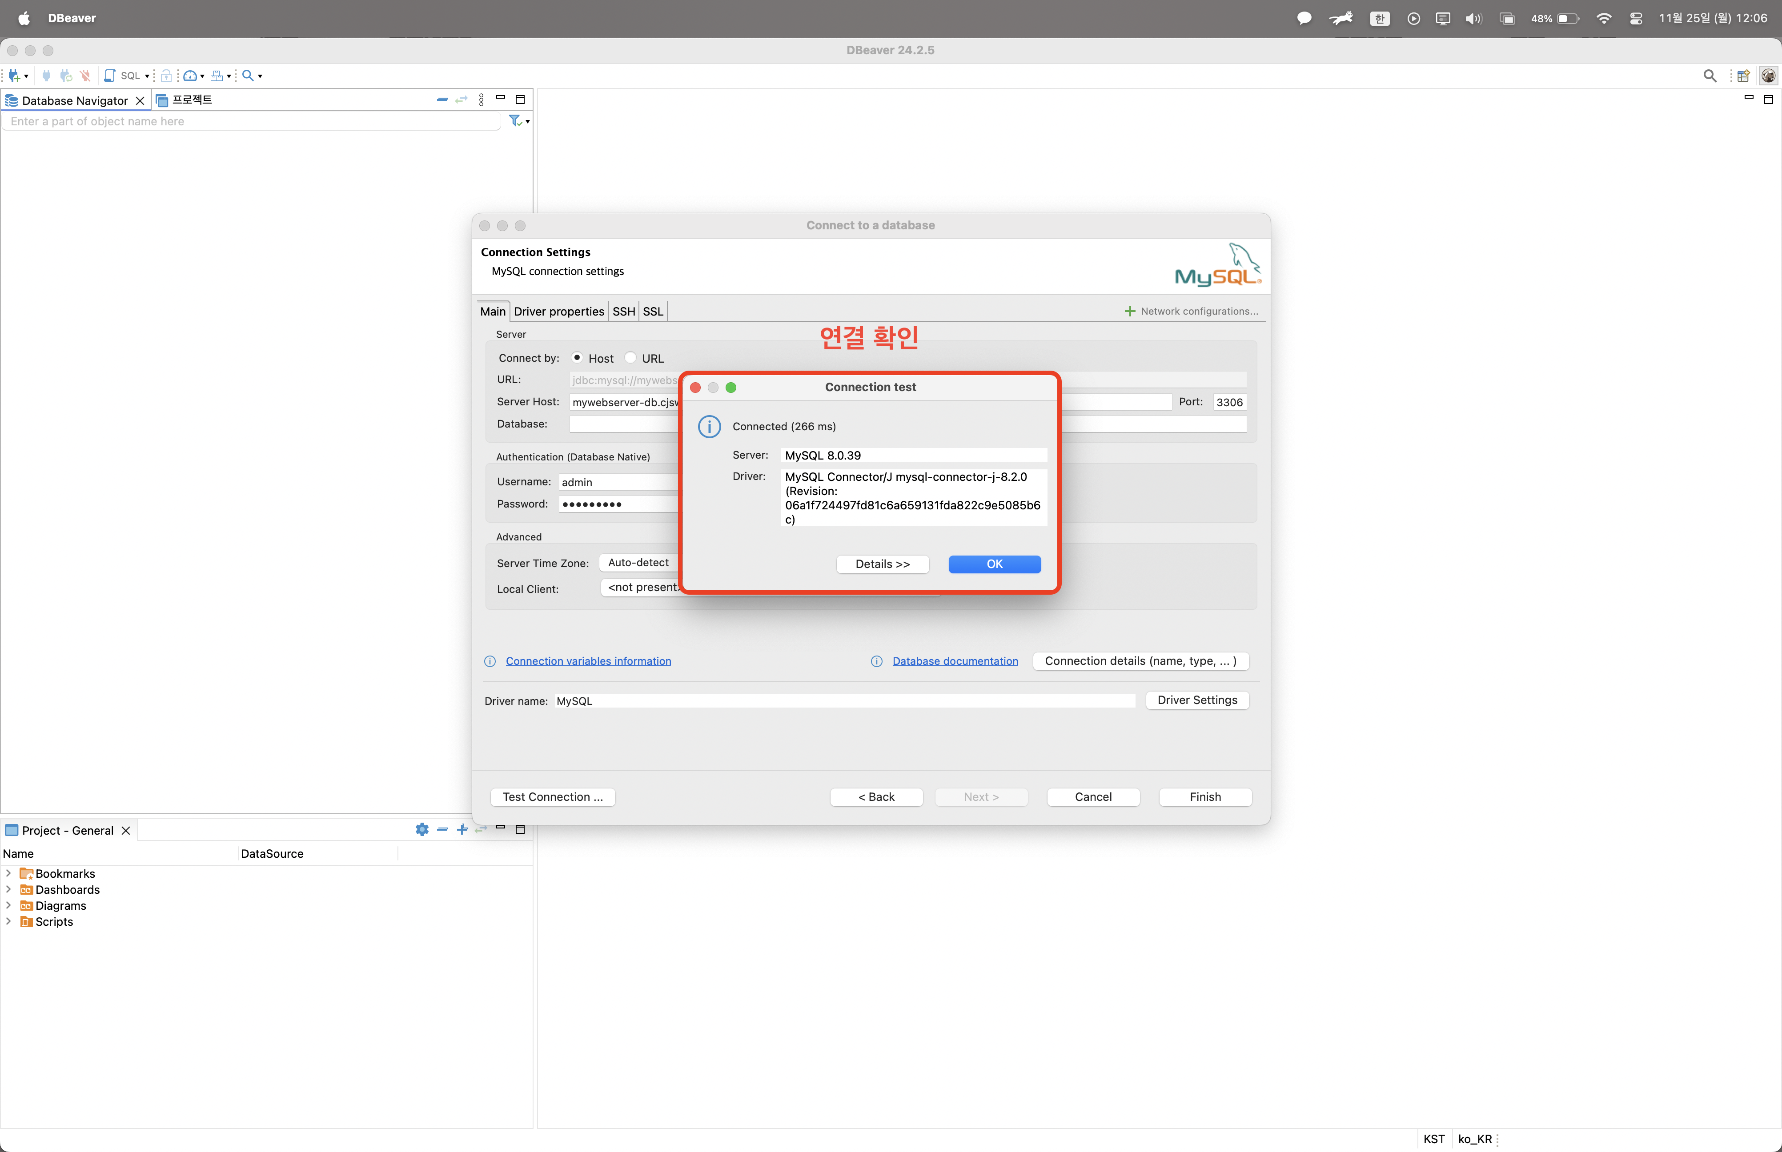Open the Driver properties tab
The image size is (1782, 1152).
(x=559, y=311)
